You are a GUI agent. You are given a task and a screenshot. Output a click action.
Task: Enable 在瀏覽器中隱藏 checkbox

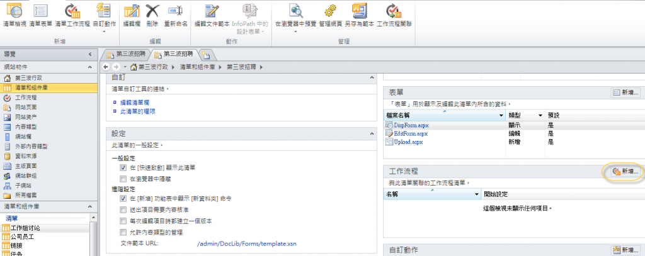(123, 179)
